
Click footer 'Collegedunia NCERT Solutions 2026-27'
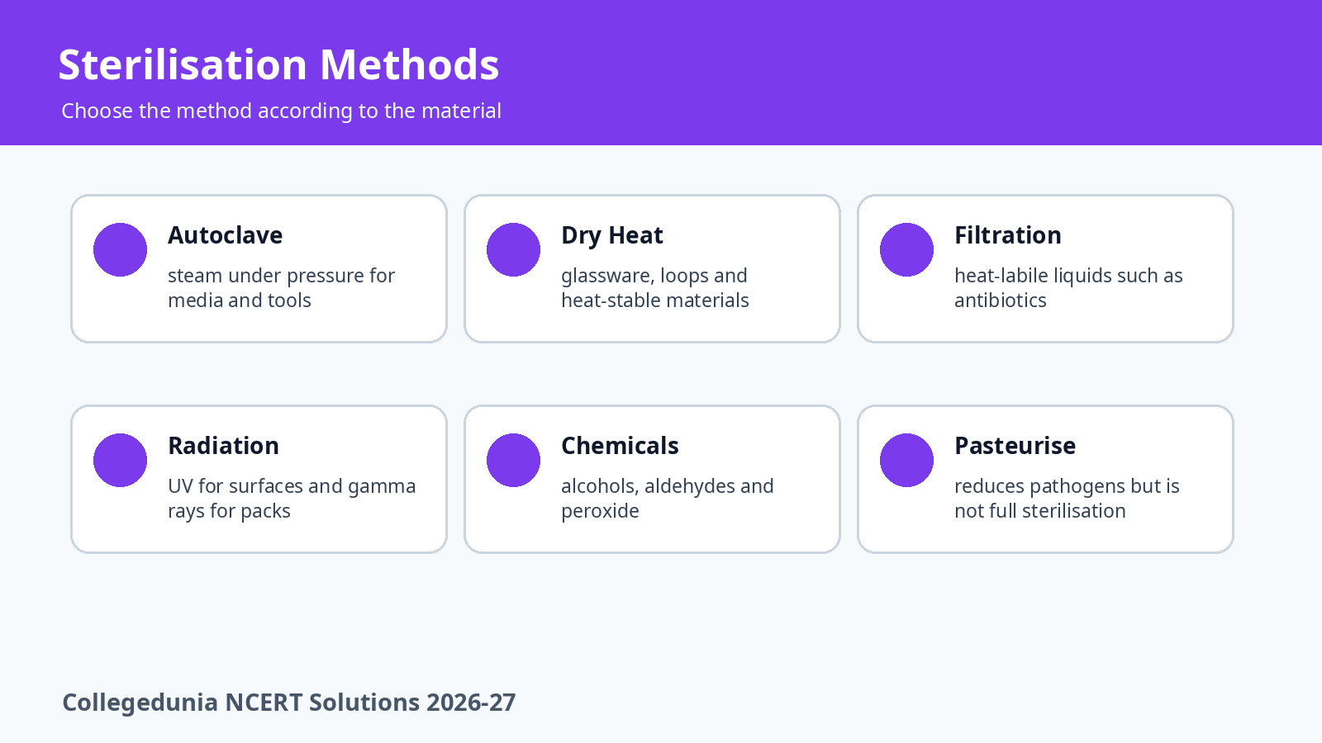pyautogui.click(x=289, y=703)
